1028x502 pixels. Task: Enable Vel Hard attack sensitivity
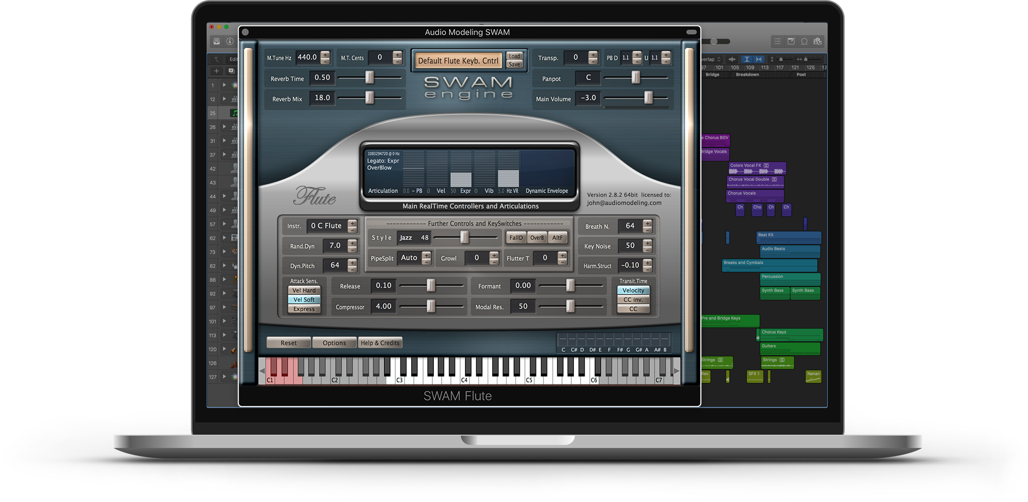click(x=304, y=290)
